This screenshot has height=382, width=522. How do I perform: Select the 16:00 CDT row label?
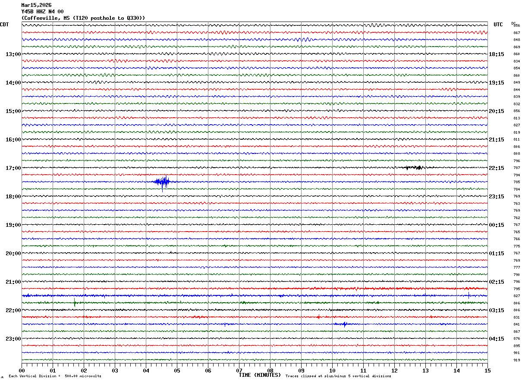[13, 140]
